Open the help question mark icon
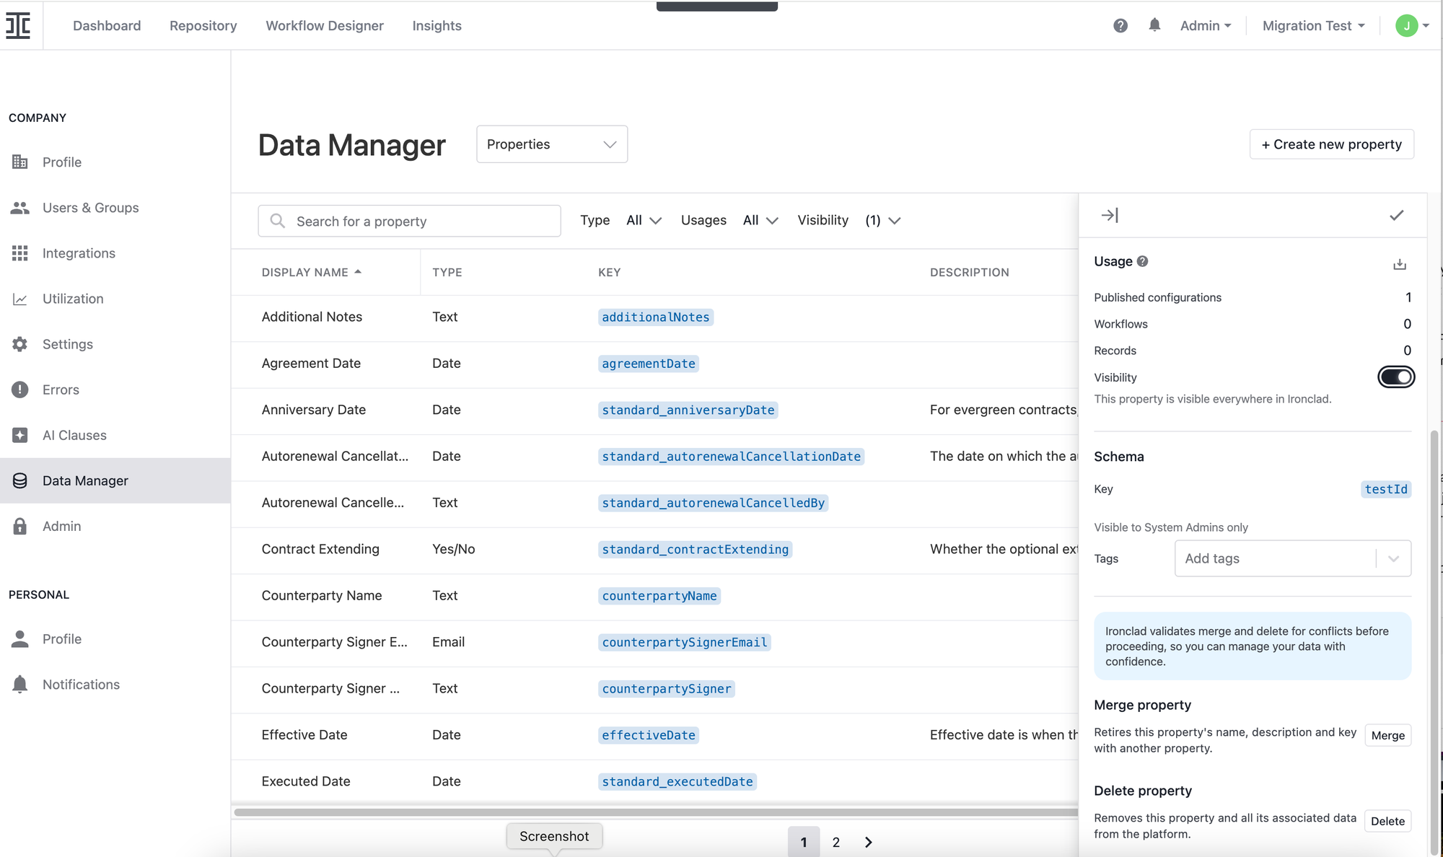This screenshot has height=857, width=1443. [x=1120, y=26]
